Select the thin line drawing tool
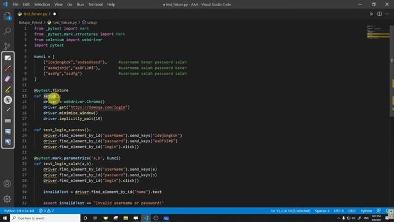394x222 pixels. (x=8, y=110)
